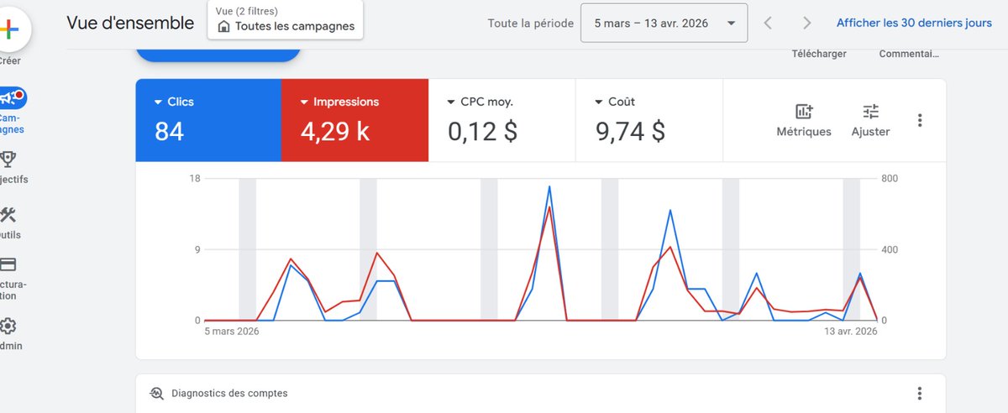Viewport: 1008px width, 413px height.
Task: Click the highest blue peak on the chart
Action: click(x=549, y=186)
